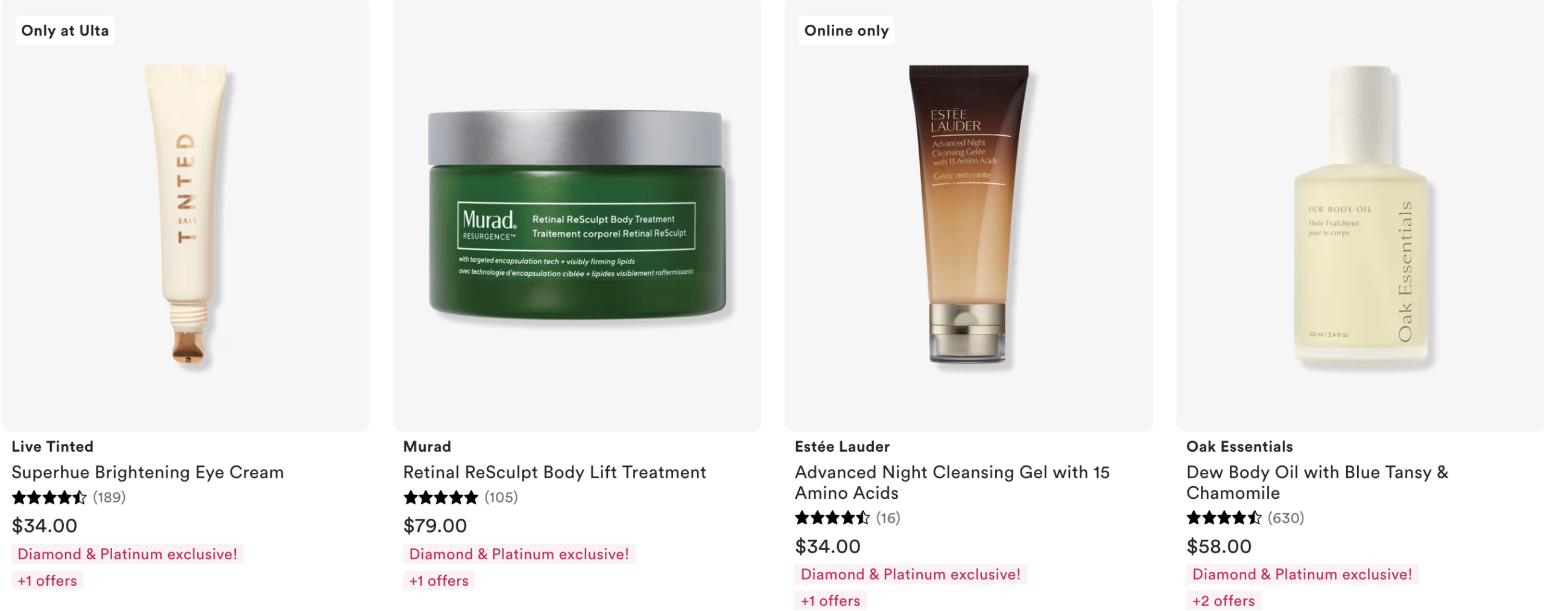Image resolution: width=1544 pixels, height=611 pixels.
Task: Show +2 offers for Oak Essentials oil
Action: [1224, 601]
